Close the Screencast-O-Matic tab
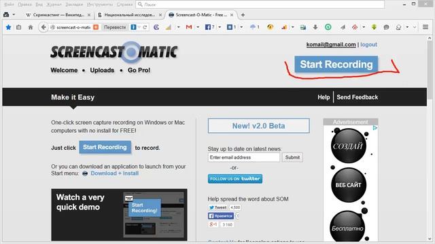The image size is (435, 244). pyautogui.click(x=232, y=15)
